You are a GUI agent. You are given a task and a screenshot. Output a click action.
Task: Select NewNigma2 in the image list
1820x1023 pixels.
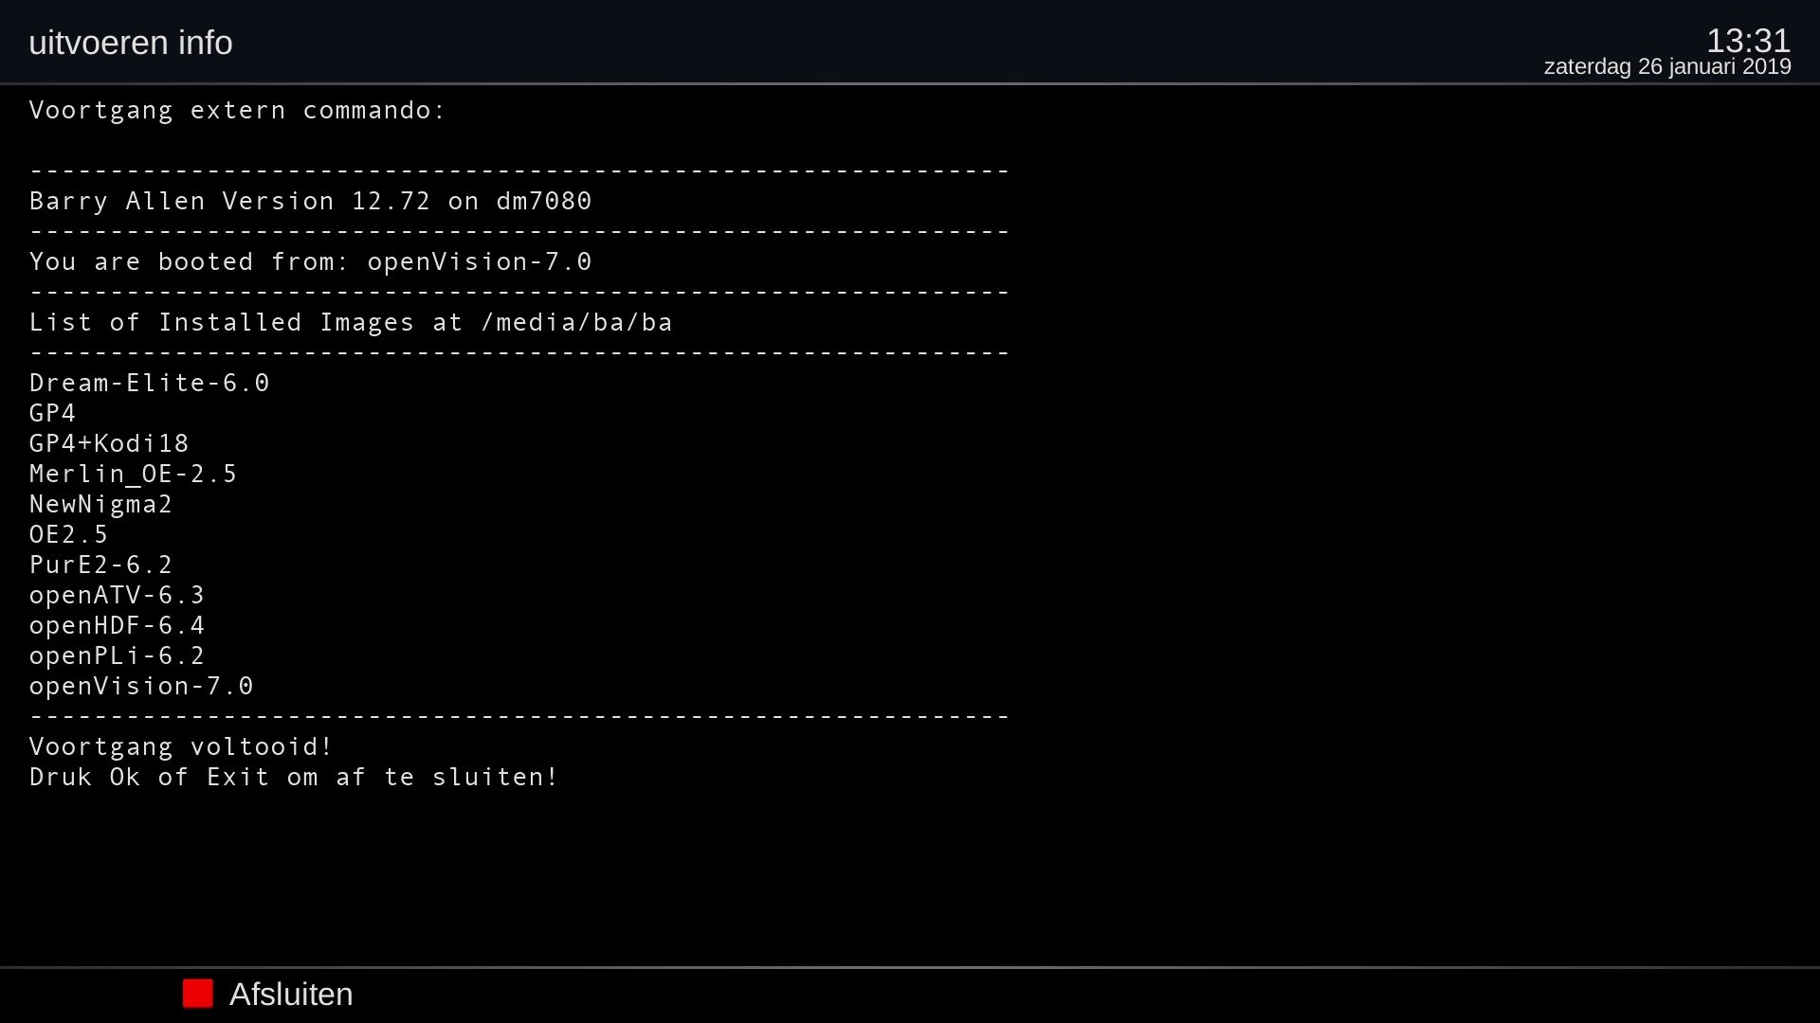[x=100, y=505]
